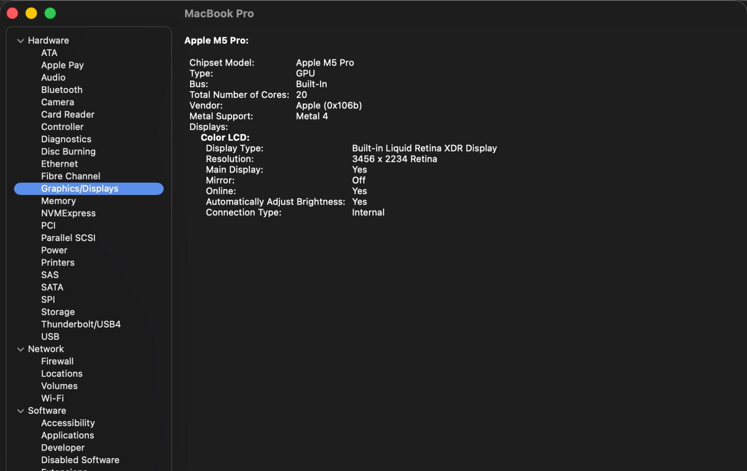Select the Audio hardware item
The width and height of the screenshot is (747, 471).
click(x=53, y=78)
